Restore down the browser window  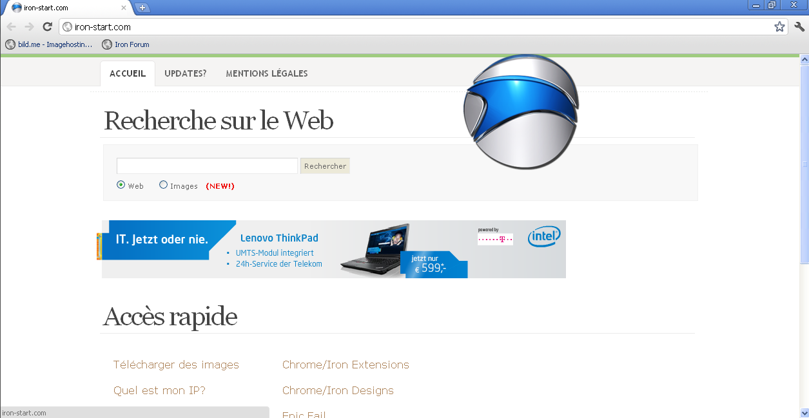click(x=772, y=5)
